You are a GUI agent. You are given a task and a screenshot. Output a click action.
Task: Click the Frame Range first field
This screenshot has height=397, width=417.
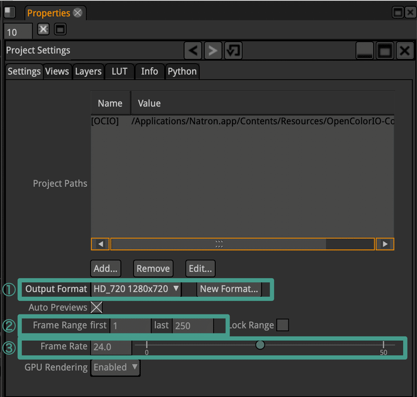(x=130, y=326)
